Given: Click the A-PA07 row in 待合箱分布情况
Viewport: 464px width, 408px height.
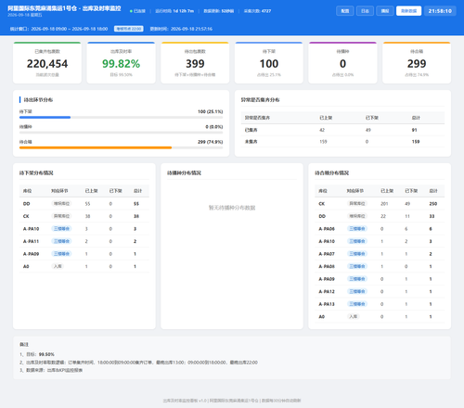Looking at the screenshot, I should (380, 254).
